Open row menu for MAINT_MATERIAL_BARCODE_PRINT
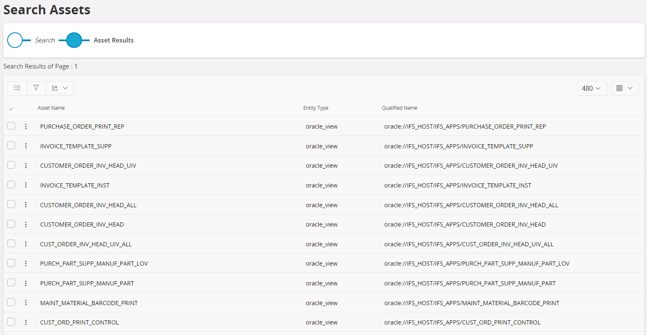 coord(26,303)
